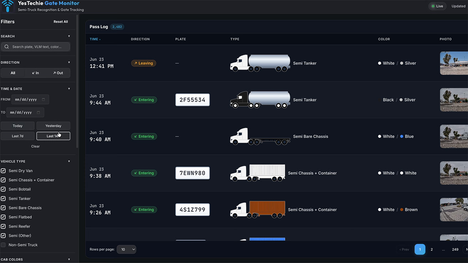The width and height of the screenshot is (468, 263).
Task: Collapse the TIME & DATE filter section
Action: [69, 89]
